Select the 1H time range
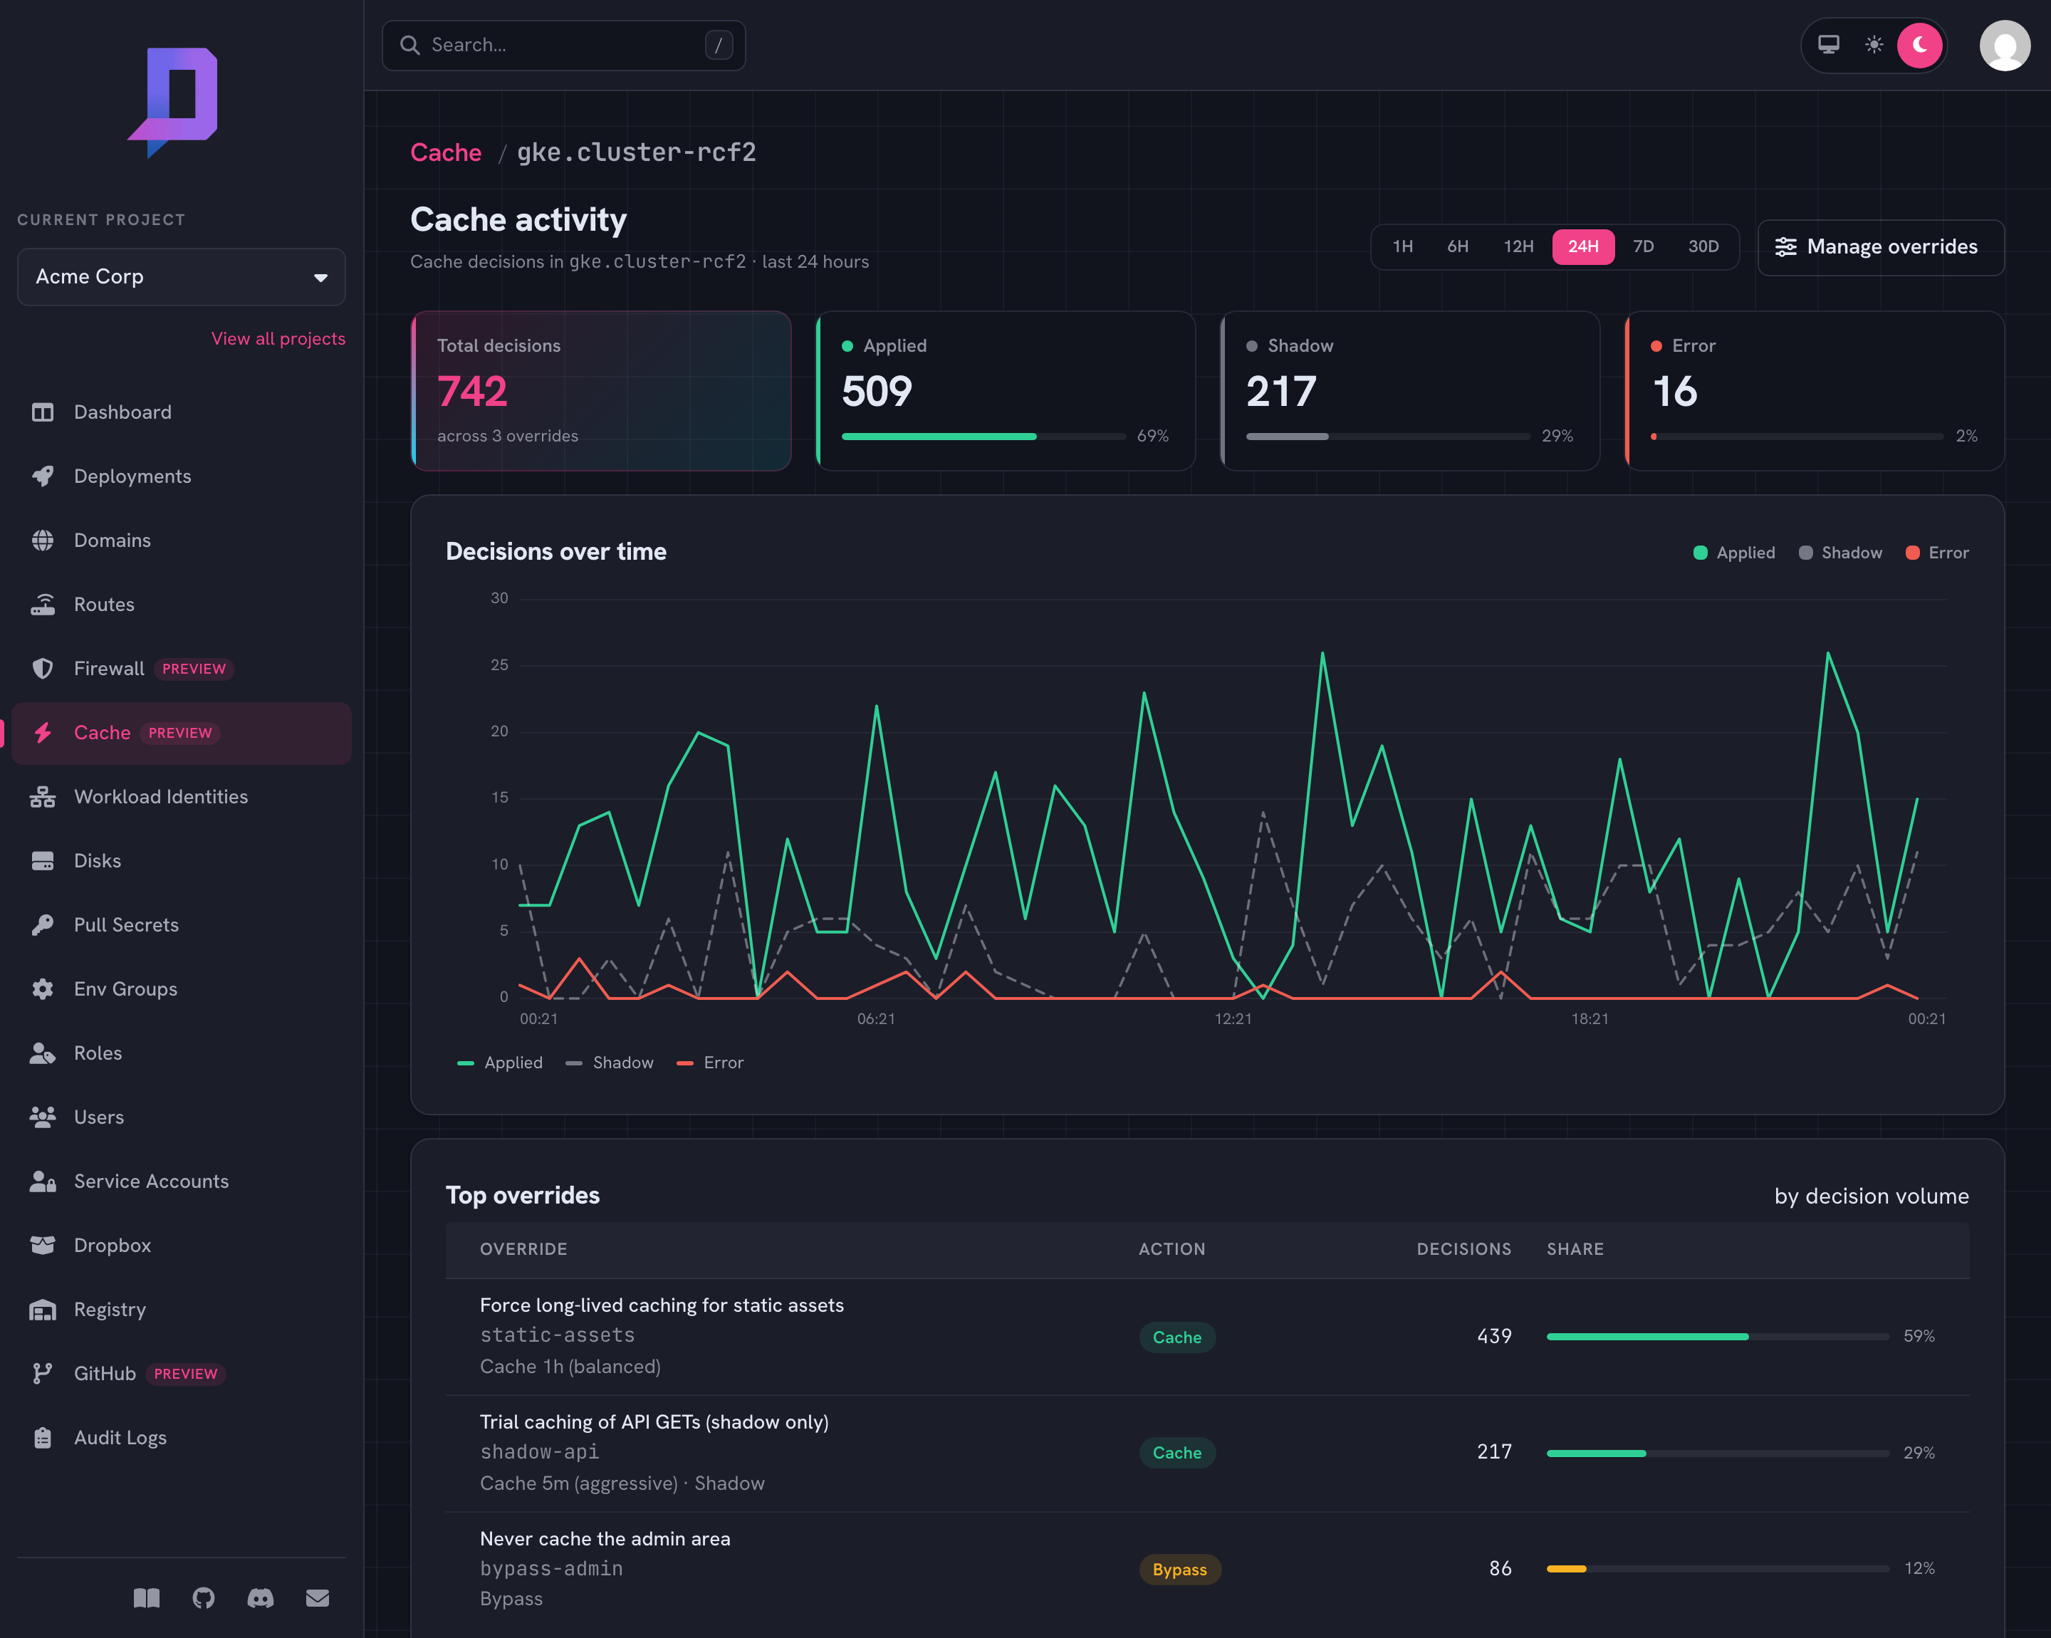 (x=1402, y=246)
